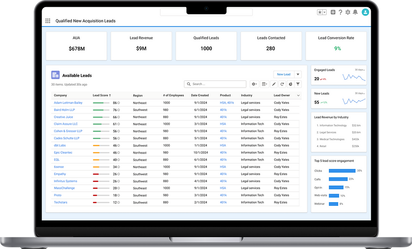412x249 pixels.
Task: Open the Adam Leitman Bailey company link
Action: point(68,103)
